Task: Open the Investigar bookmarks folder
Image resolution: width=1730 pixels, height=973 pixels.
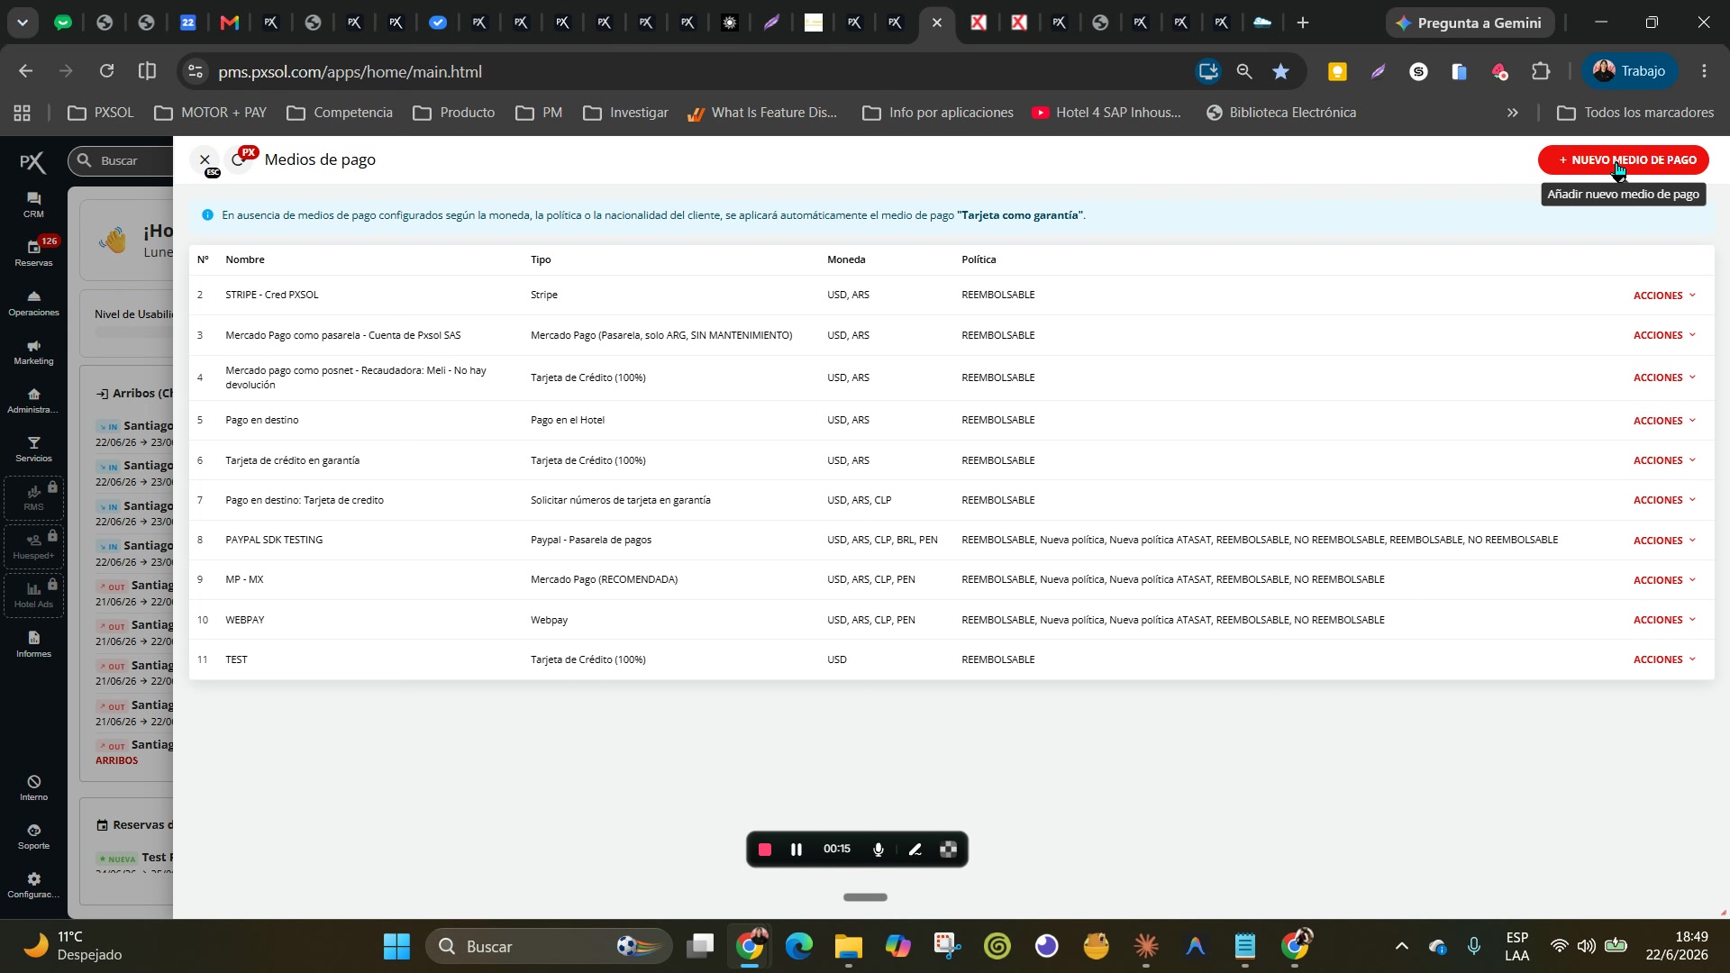Action: point(625,113)
